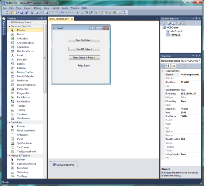Select Form1.vb in the Solution Explorer
204x186 pixels.
pyautogui.click(x=175, y=35)
